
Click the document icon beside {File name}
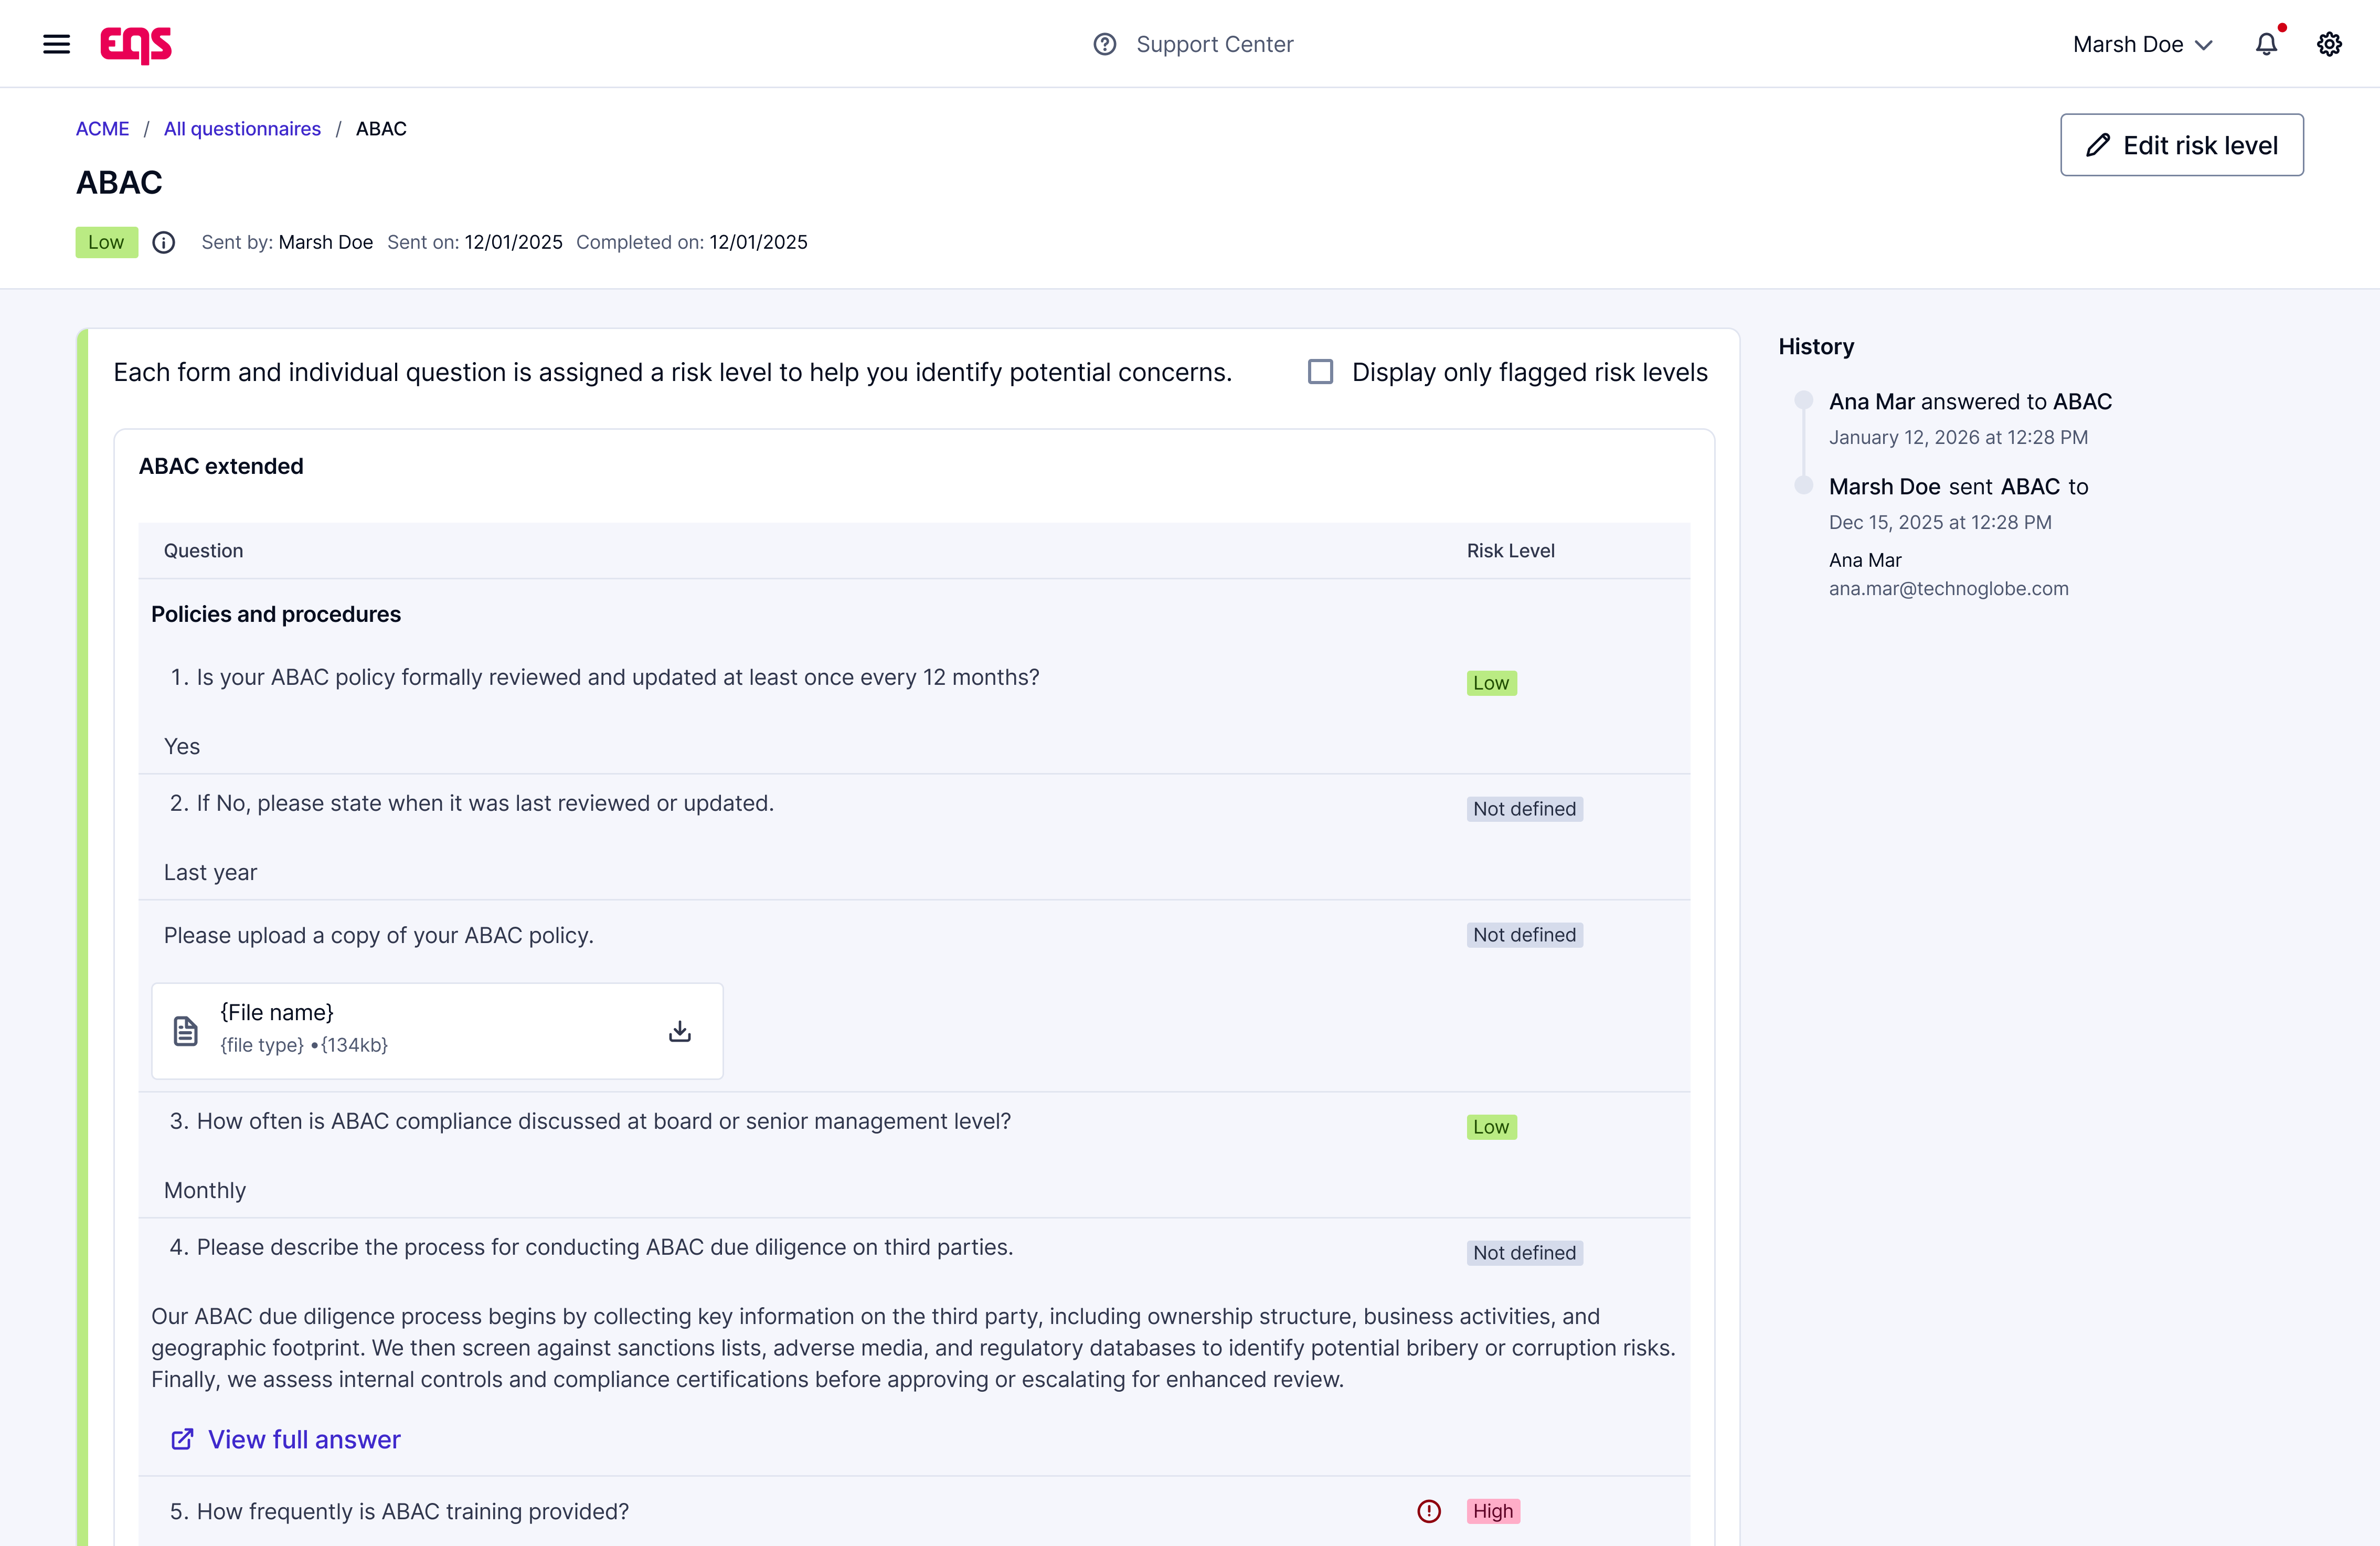coord(186,1031)
